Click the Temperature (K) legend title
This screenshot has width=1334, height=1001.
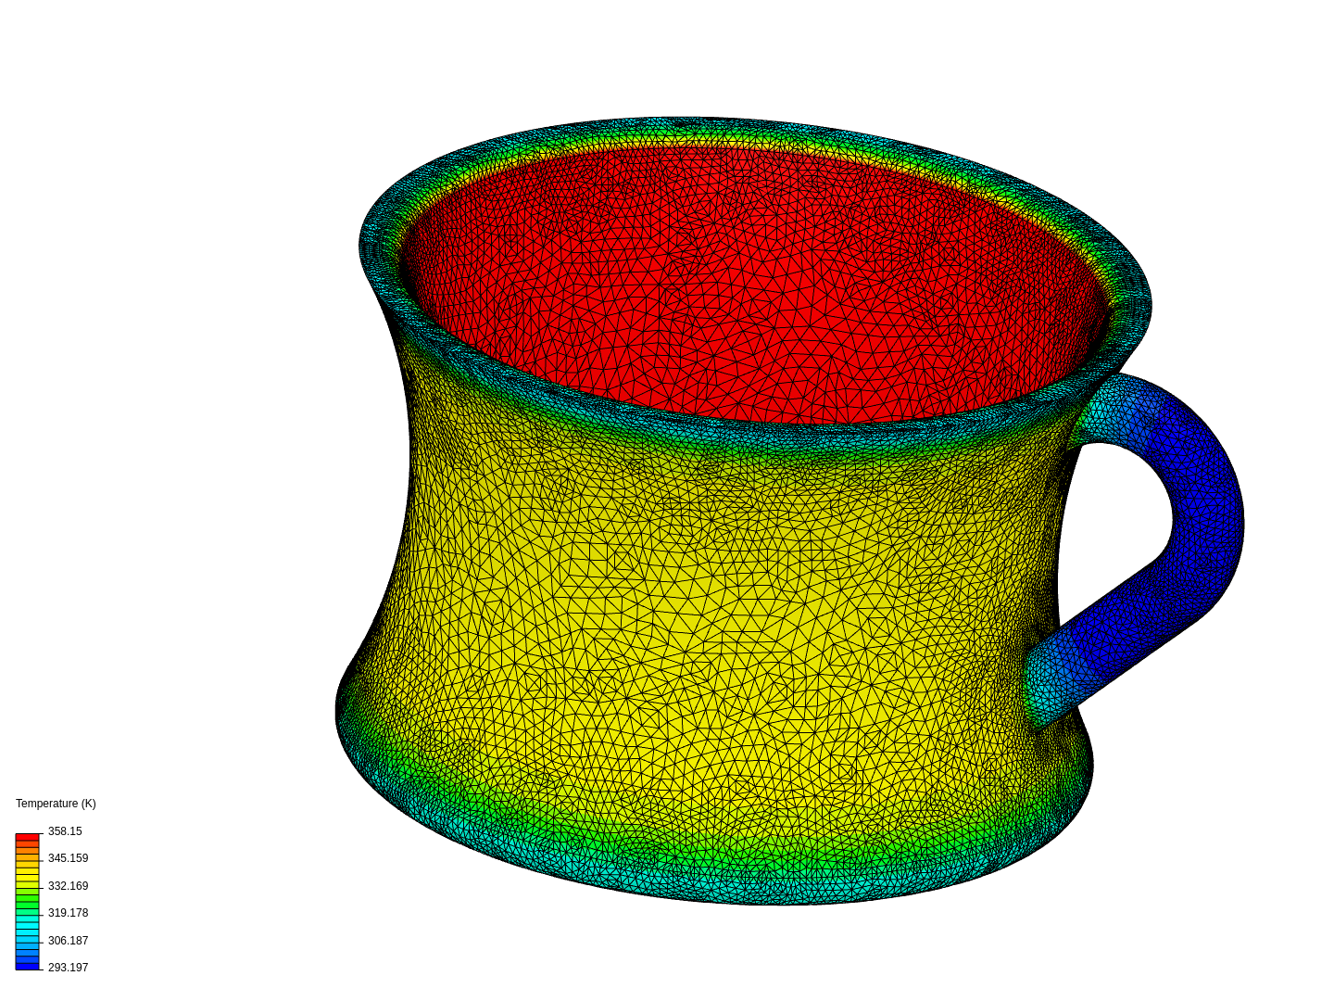56,804
